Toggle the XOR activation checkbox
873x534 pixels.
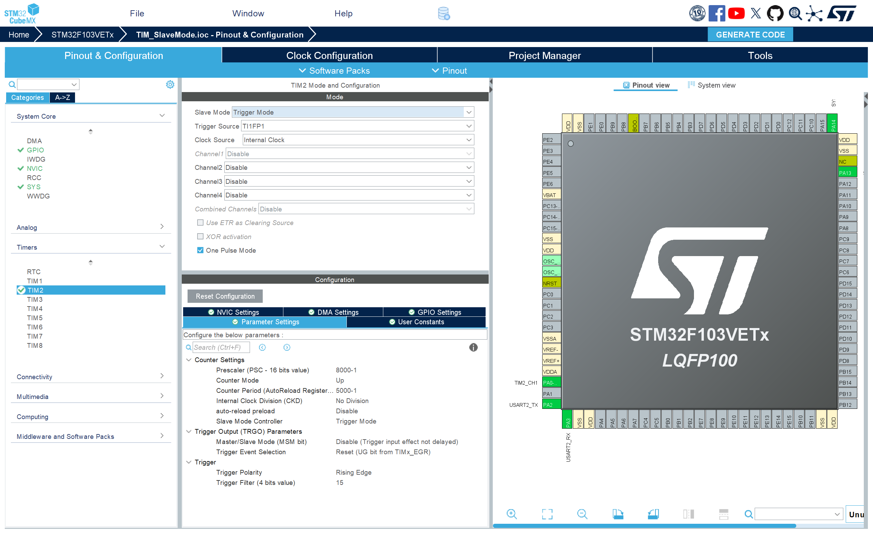pyautogui.click(x=200, y=236)
